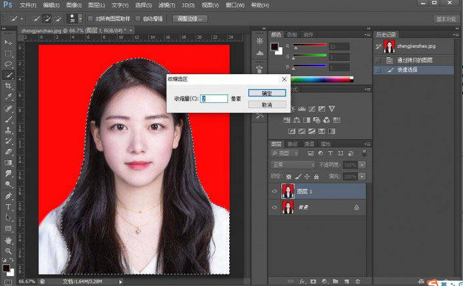Expand the layer opacity dropdown arrow

(361, 165)
